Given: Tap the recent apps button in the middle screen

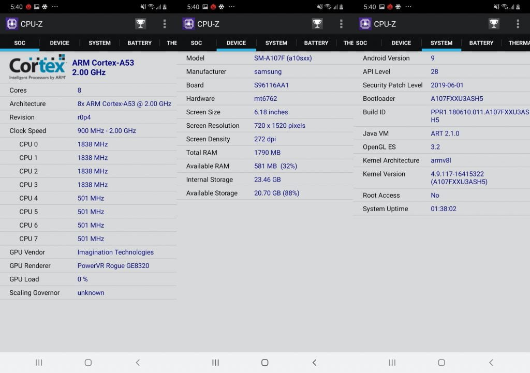Looking at the screenshot, I should 215,363.
